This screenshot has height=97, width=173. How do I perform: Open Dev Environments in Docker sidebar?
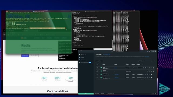point(85,62)
